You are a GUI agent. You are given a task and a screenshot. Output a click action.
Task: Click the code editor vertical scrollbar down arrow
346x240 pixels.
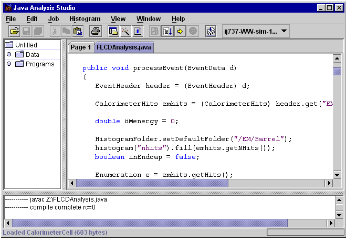(x=337, y=175)
